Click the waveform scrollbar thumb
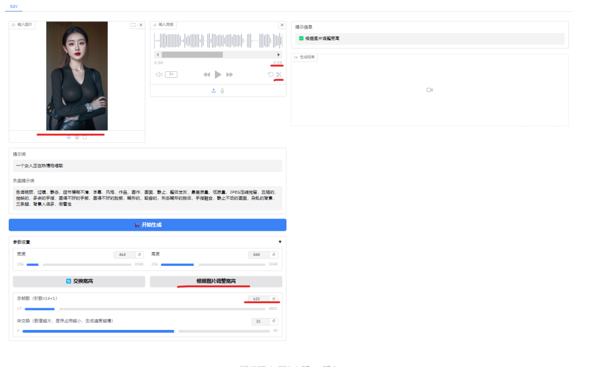Screen dimensions: 589x367 pyautogui.click(x=193, y=55)
